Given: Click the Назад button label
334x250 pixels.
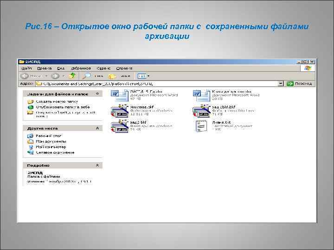Looking at the screenshot, I should [x=36, y=76].
